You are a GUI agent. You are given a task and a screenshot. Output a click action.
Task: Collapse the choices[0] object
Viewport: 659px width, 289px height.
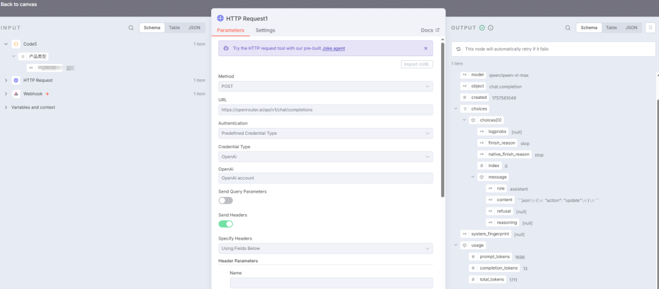(464, 120)
